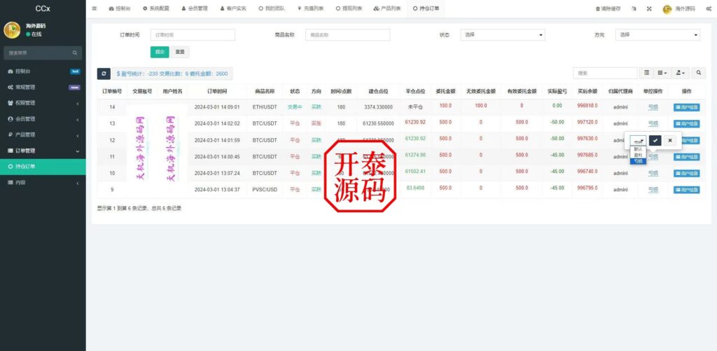
Task: Cancel the inline edit with the X button
Action: [x=669, y=141]
